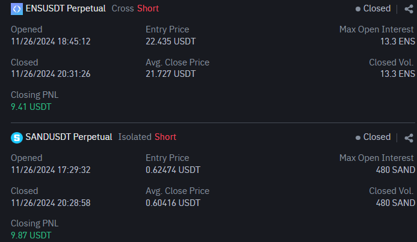417x242 pixels.
Task: Select the SANDUSDT Closing PNL 9.87 USDT
Action: pos(31,235)
